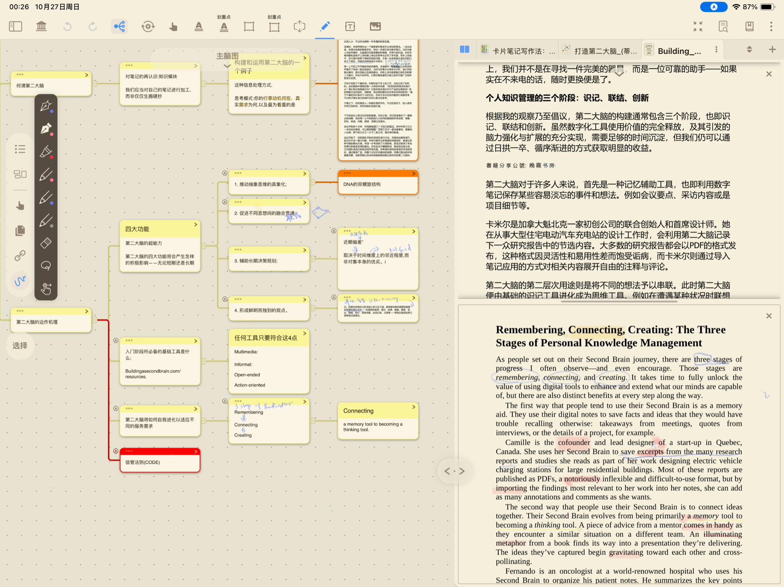Toggle the branch circle beside 四大功能 node
The width and height of the screenshot is (784, 587).
point(204,246)
